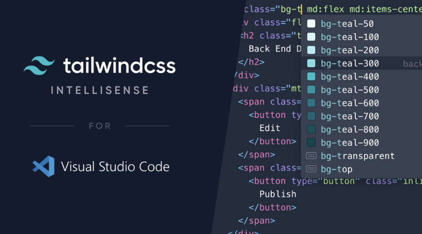Pick bg-teal-900 from the completion list
Image resolution: width=422 pixels, height=234 pixels.
click(x=361, y=142)
